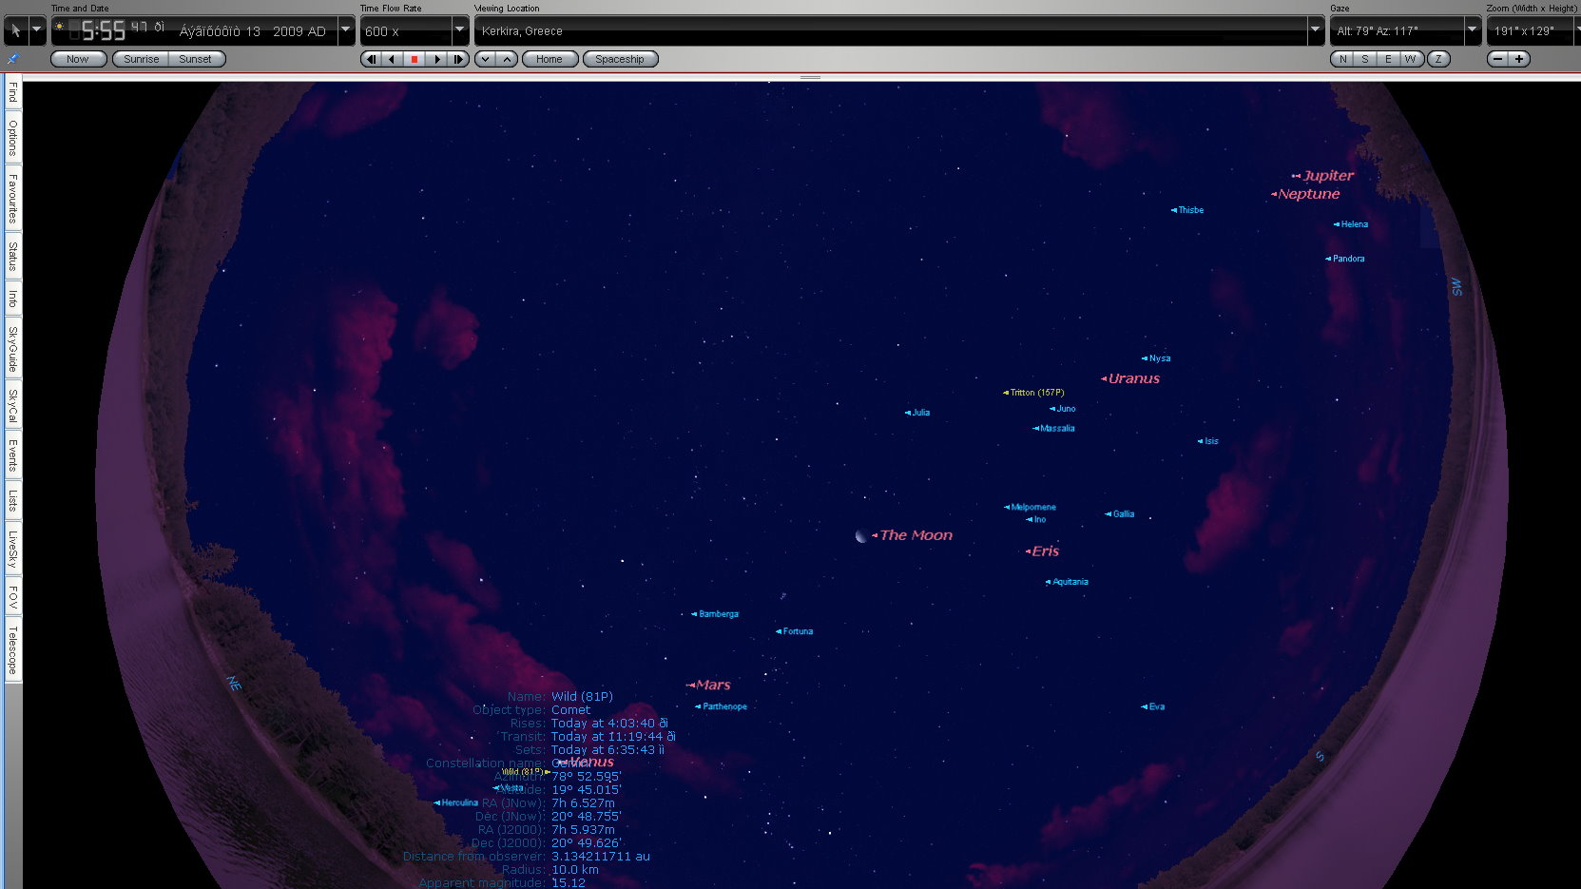This screenshot has width=1581, height=889.
Task: Toggle the sun daylight saving icon
Action: 59,27
